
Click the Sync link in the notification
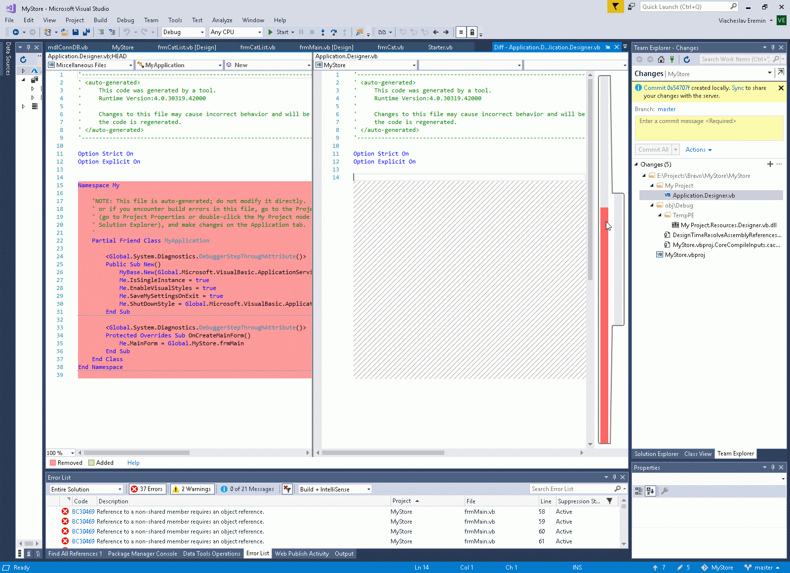coord(738,88)
